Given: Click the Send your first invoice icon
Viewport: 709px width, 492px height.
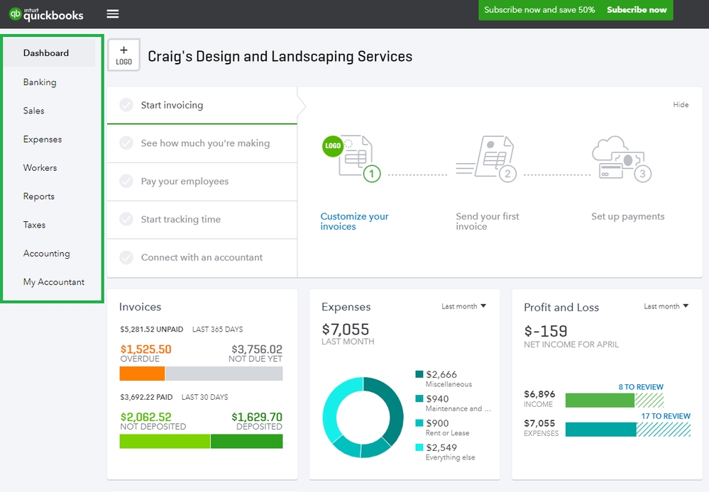Looking at the screenshot, I should (487, 157).
